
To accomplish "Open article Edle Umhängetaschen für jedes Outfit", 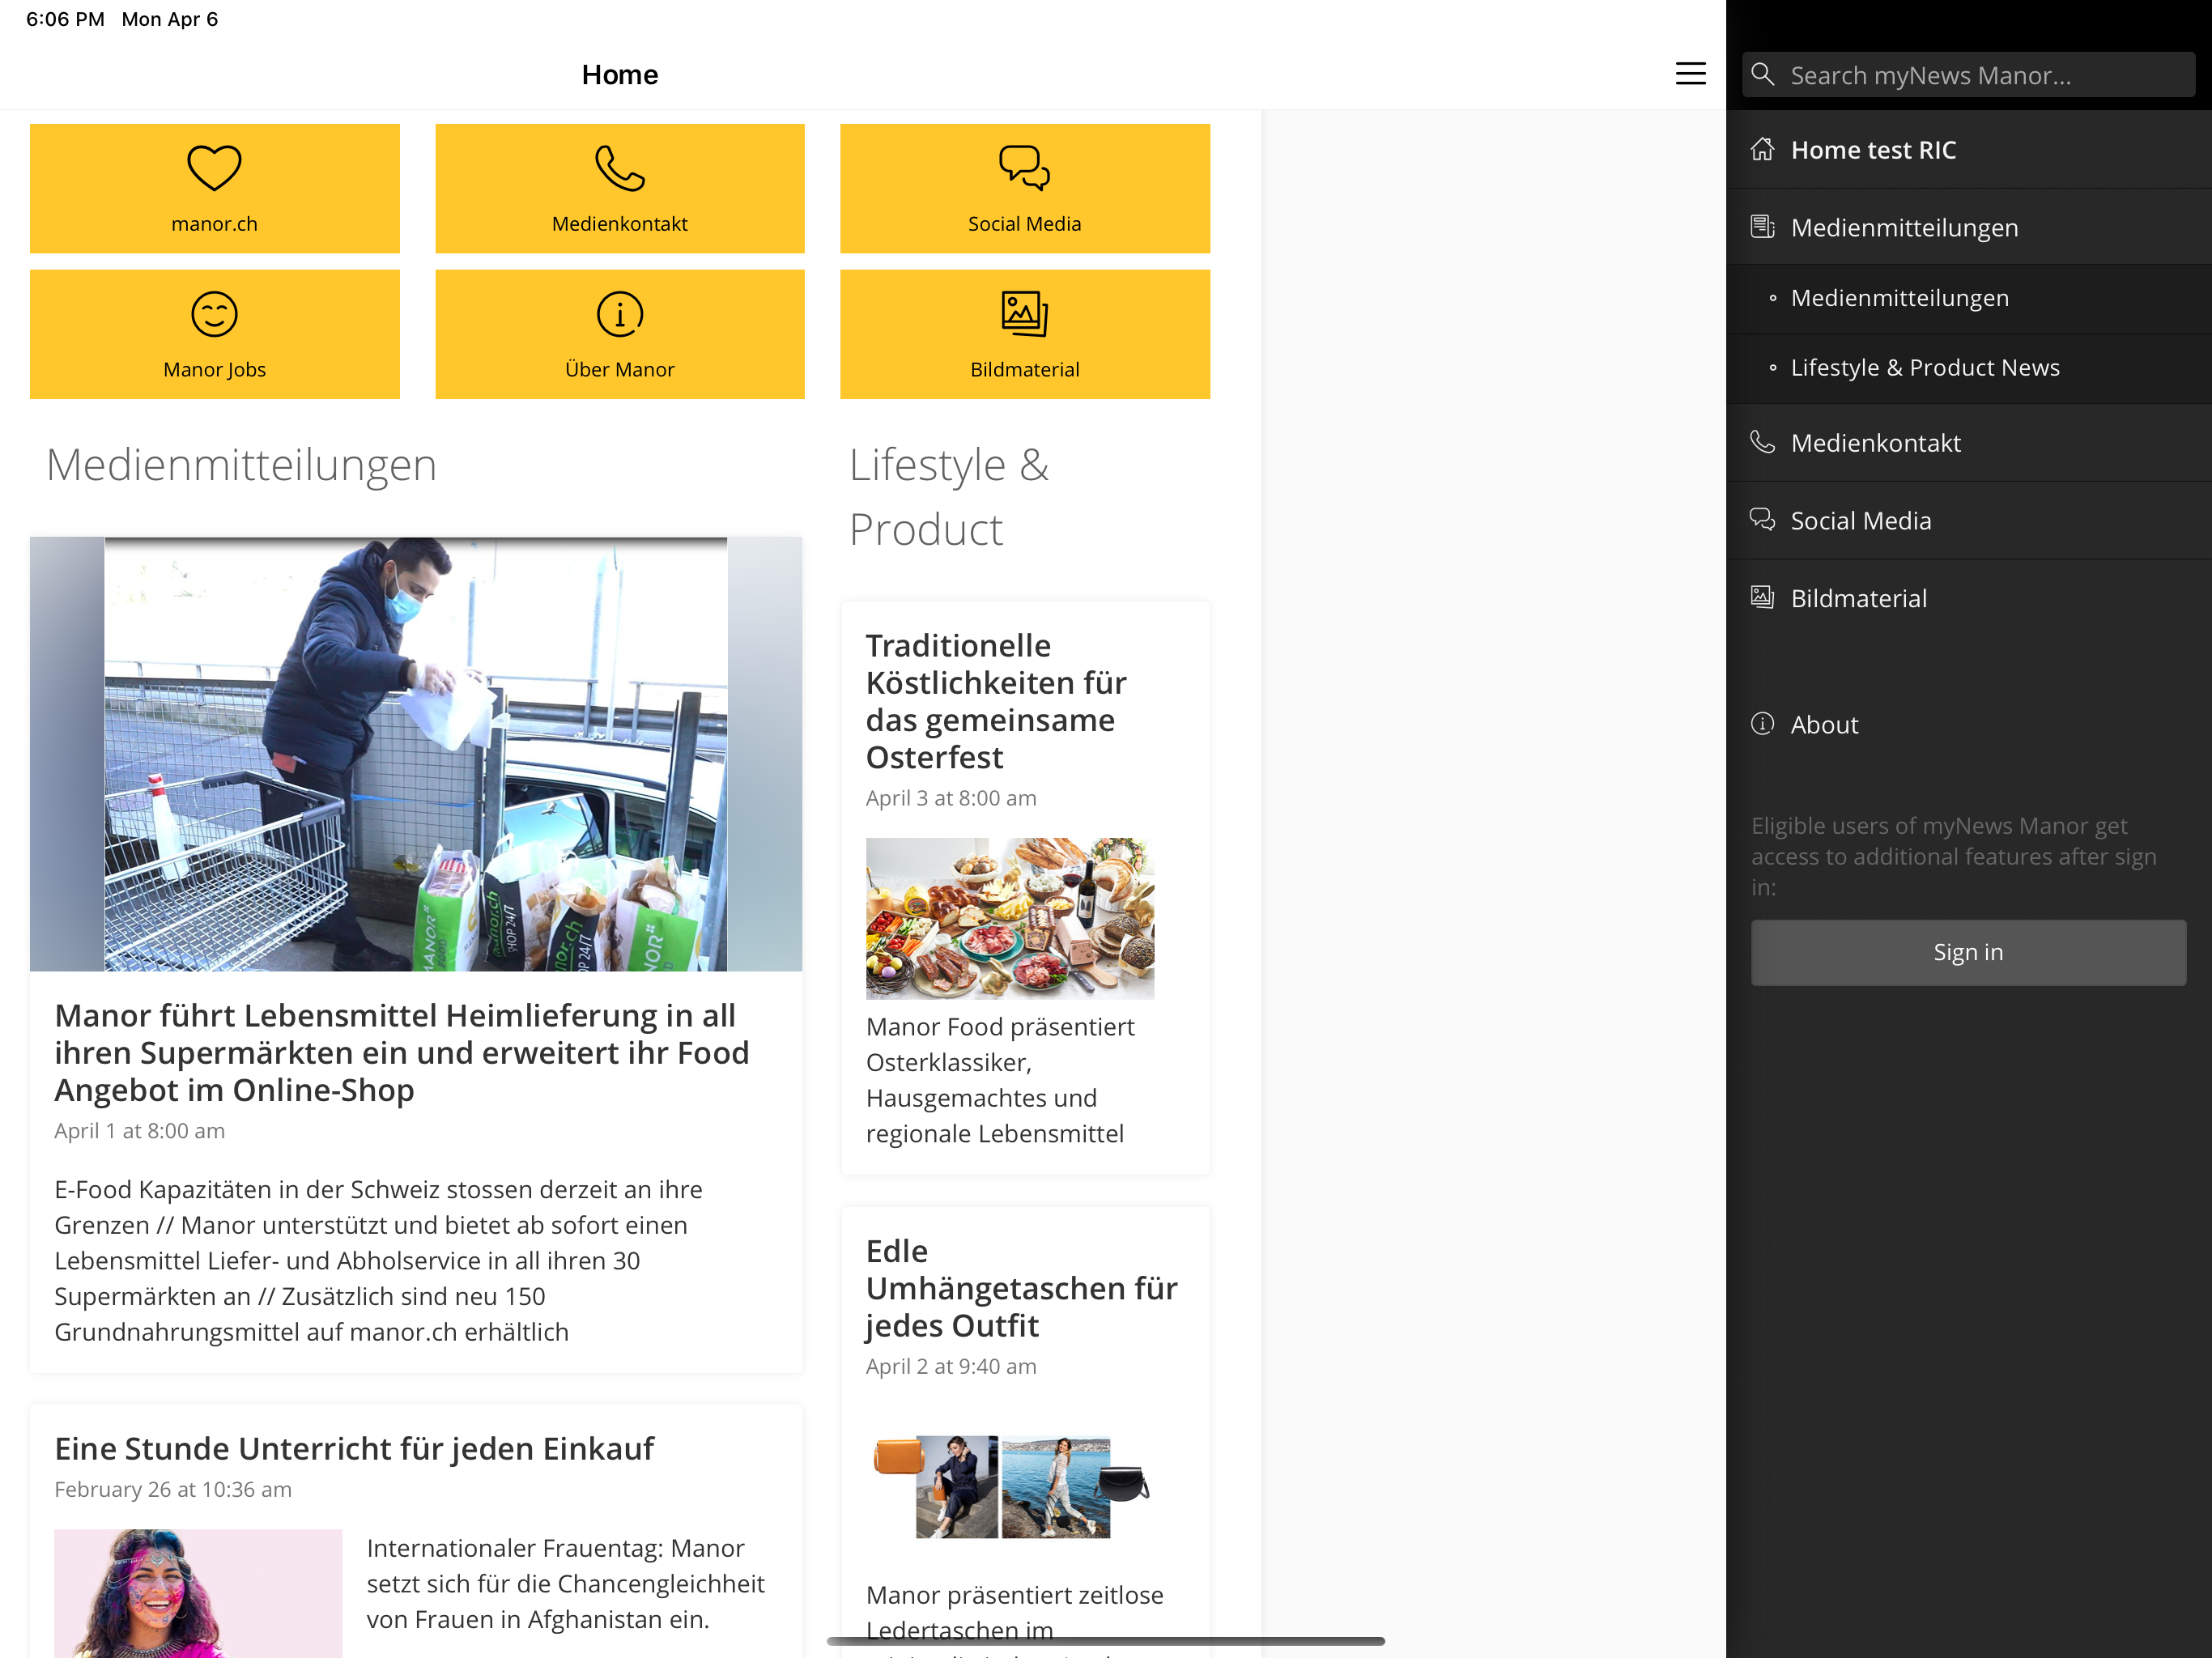I will pos(1022,1288).
